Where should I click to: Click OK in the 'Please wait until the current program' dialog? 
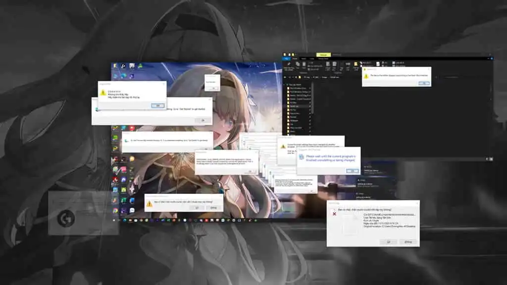click(353, 171)
